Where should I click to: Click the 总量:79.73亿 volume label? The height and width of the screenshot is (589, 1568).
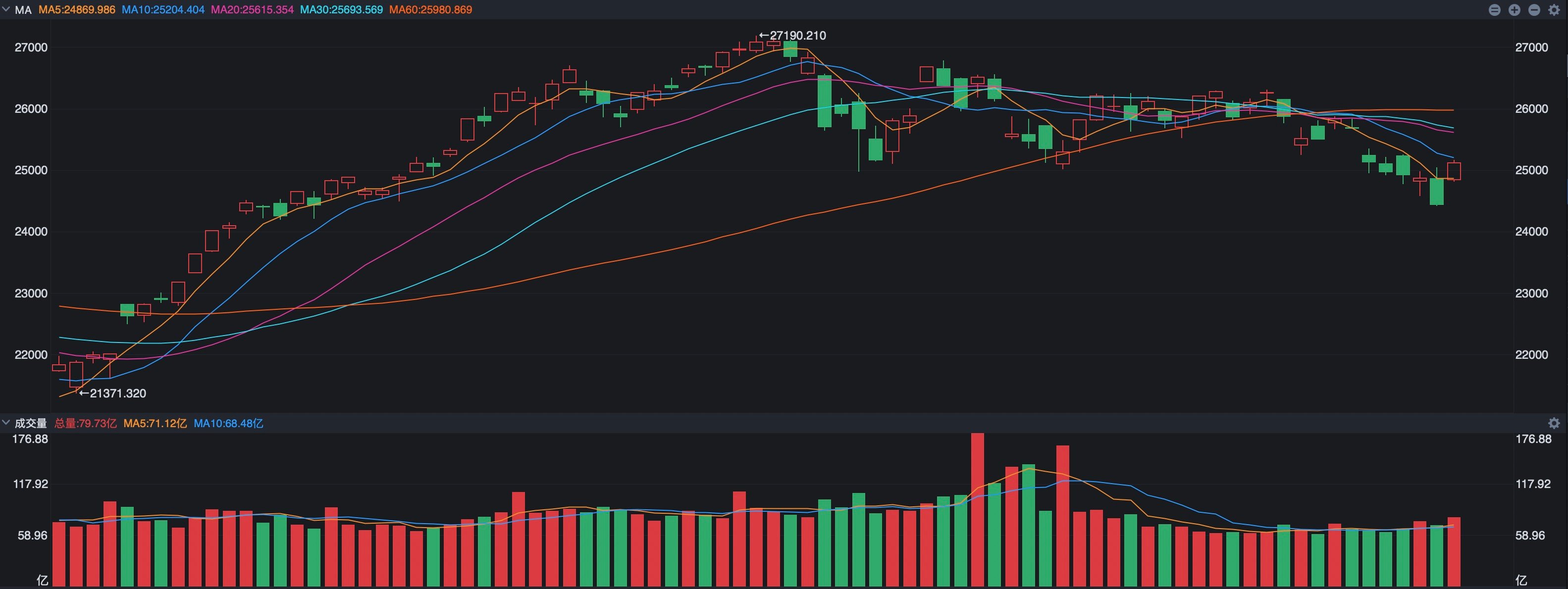(85, 423)
